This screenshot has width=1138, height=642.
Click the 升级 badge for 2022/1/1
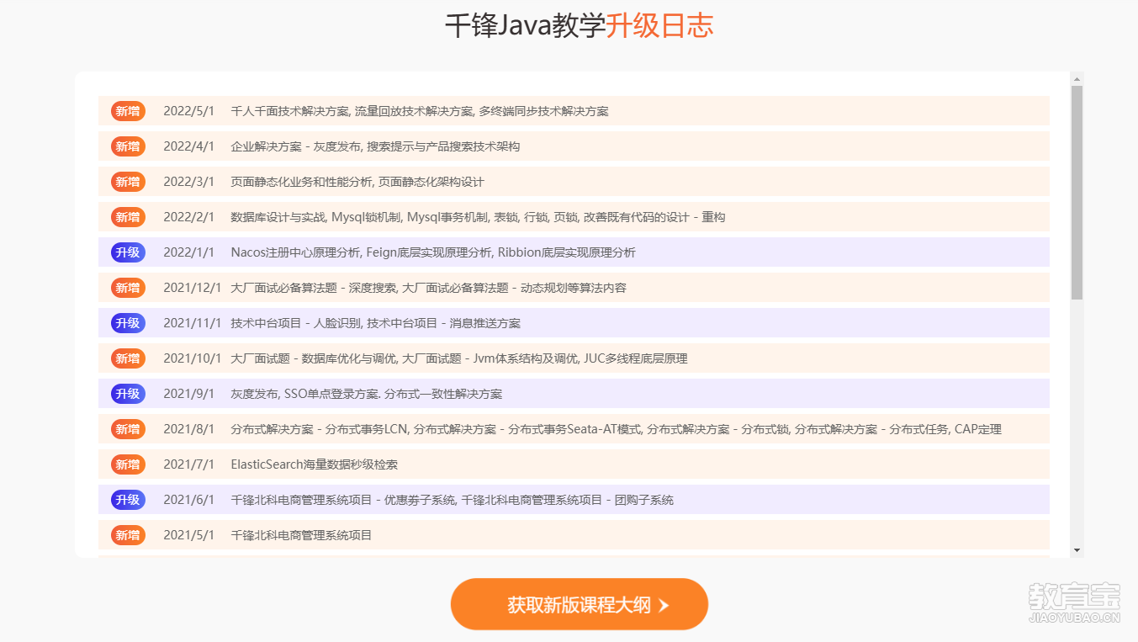point(128,252)
